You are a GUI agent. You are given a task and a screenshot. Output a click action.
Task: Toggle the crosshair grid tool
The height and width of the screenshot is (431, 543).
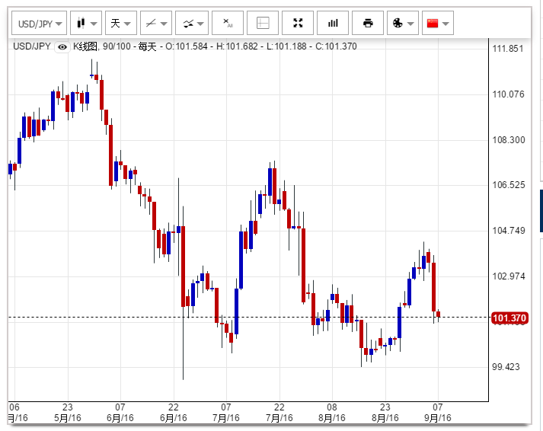pyautogui.click(x=263, y=23)
